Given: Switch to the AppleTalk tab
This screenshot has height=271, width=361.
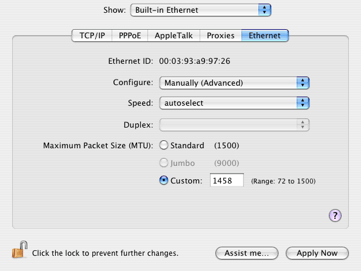Looking at the screenshot, I should 174,35.
